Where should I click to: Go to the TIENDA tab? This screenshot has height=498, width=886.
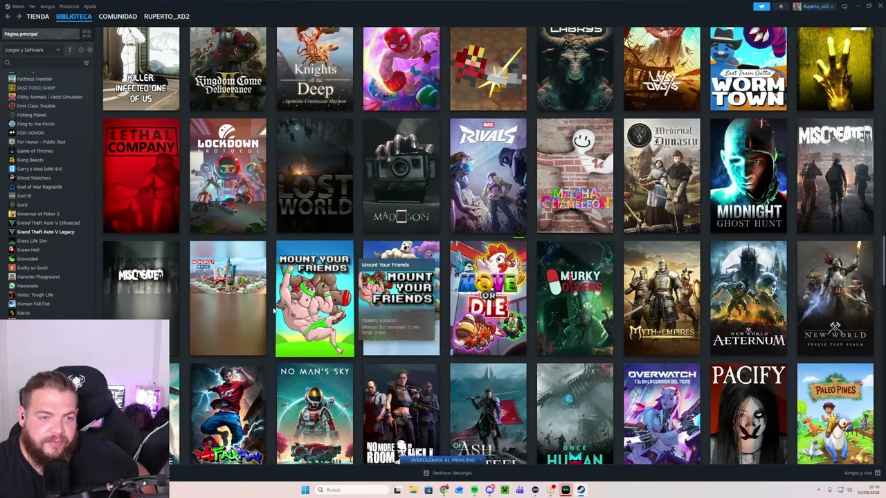(x=37, y=16)
